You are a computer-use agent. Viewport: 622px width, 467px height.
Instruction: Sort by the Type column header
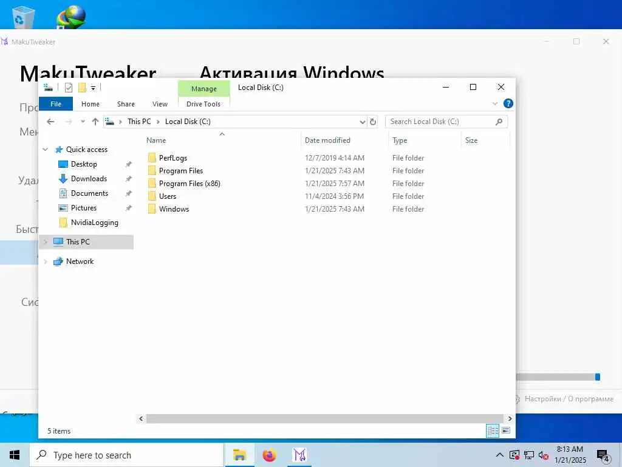[400, 140]
